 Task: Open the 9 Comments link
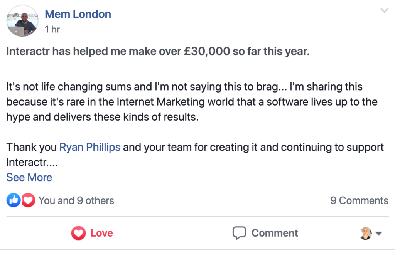(x=359, y=200)
